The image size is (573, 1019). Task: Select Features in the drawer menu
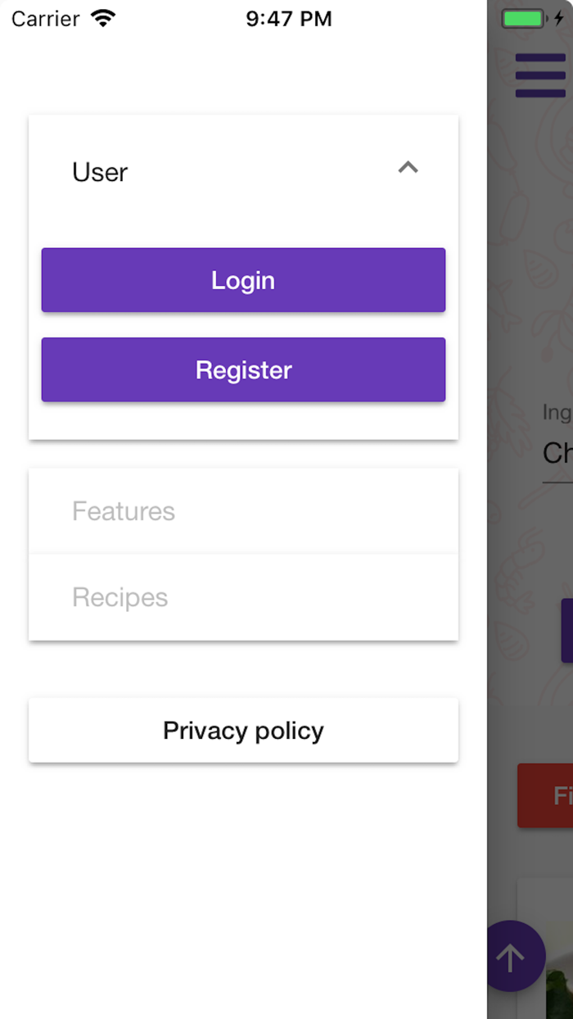pos(124,510)
